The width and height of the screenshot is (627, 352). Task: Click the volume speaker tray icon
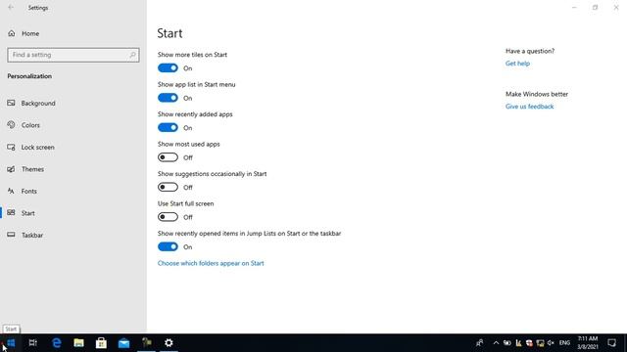[551, 343]
